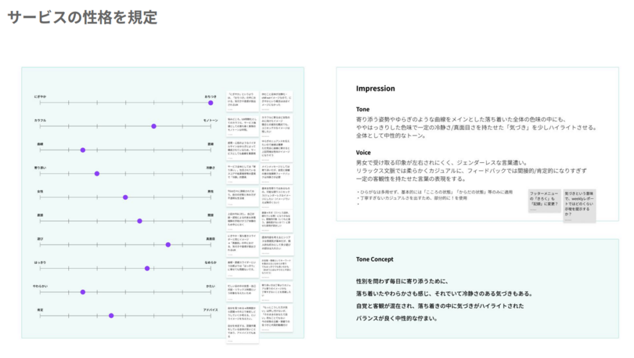Click the Voice subheading
This screenshot has width=634, height=358.
point(363,152)
